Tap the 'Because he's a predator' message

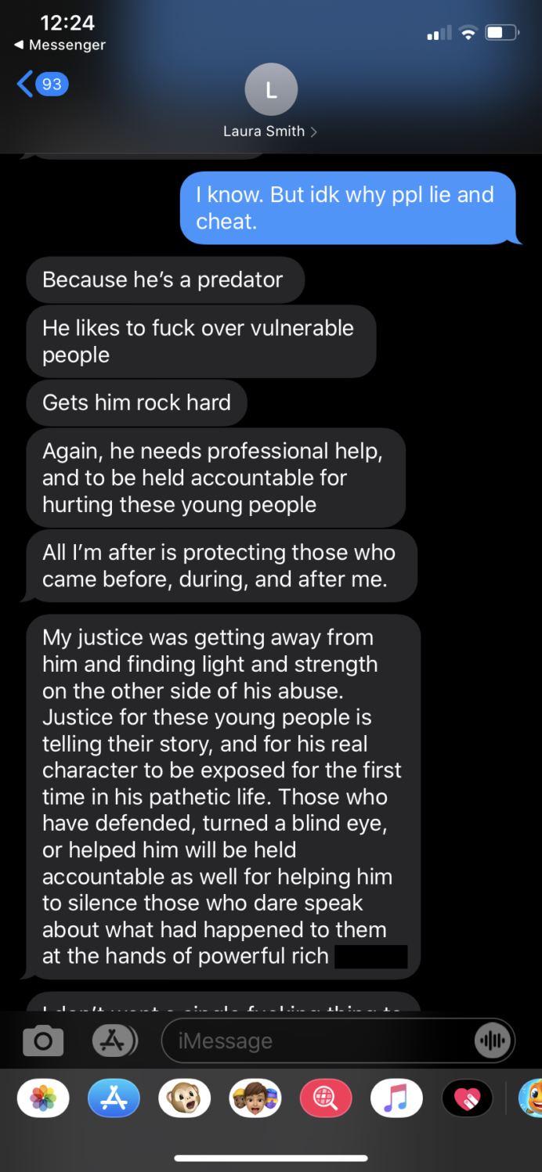tap(164, 279)
